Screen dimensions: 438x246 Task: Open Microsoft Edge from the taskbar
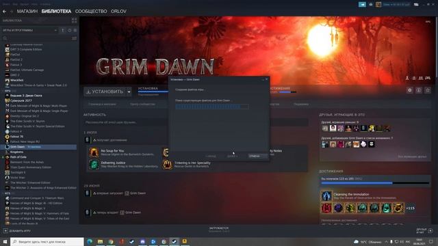[90, 241]
